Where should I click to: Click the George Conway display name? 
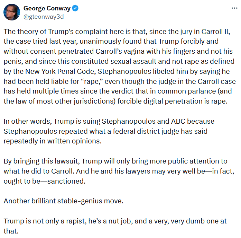pyautogui.click(x=47, y=8)
